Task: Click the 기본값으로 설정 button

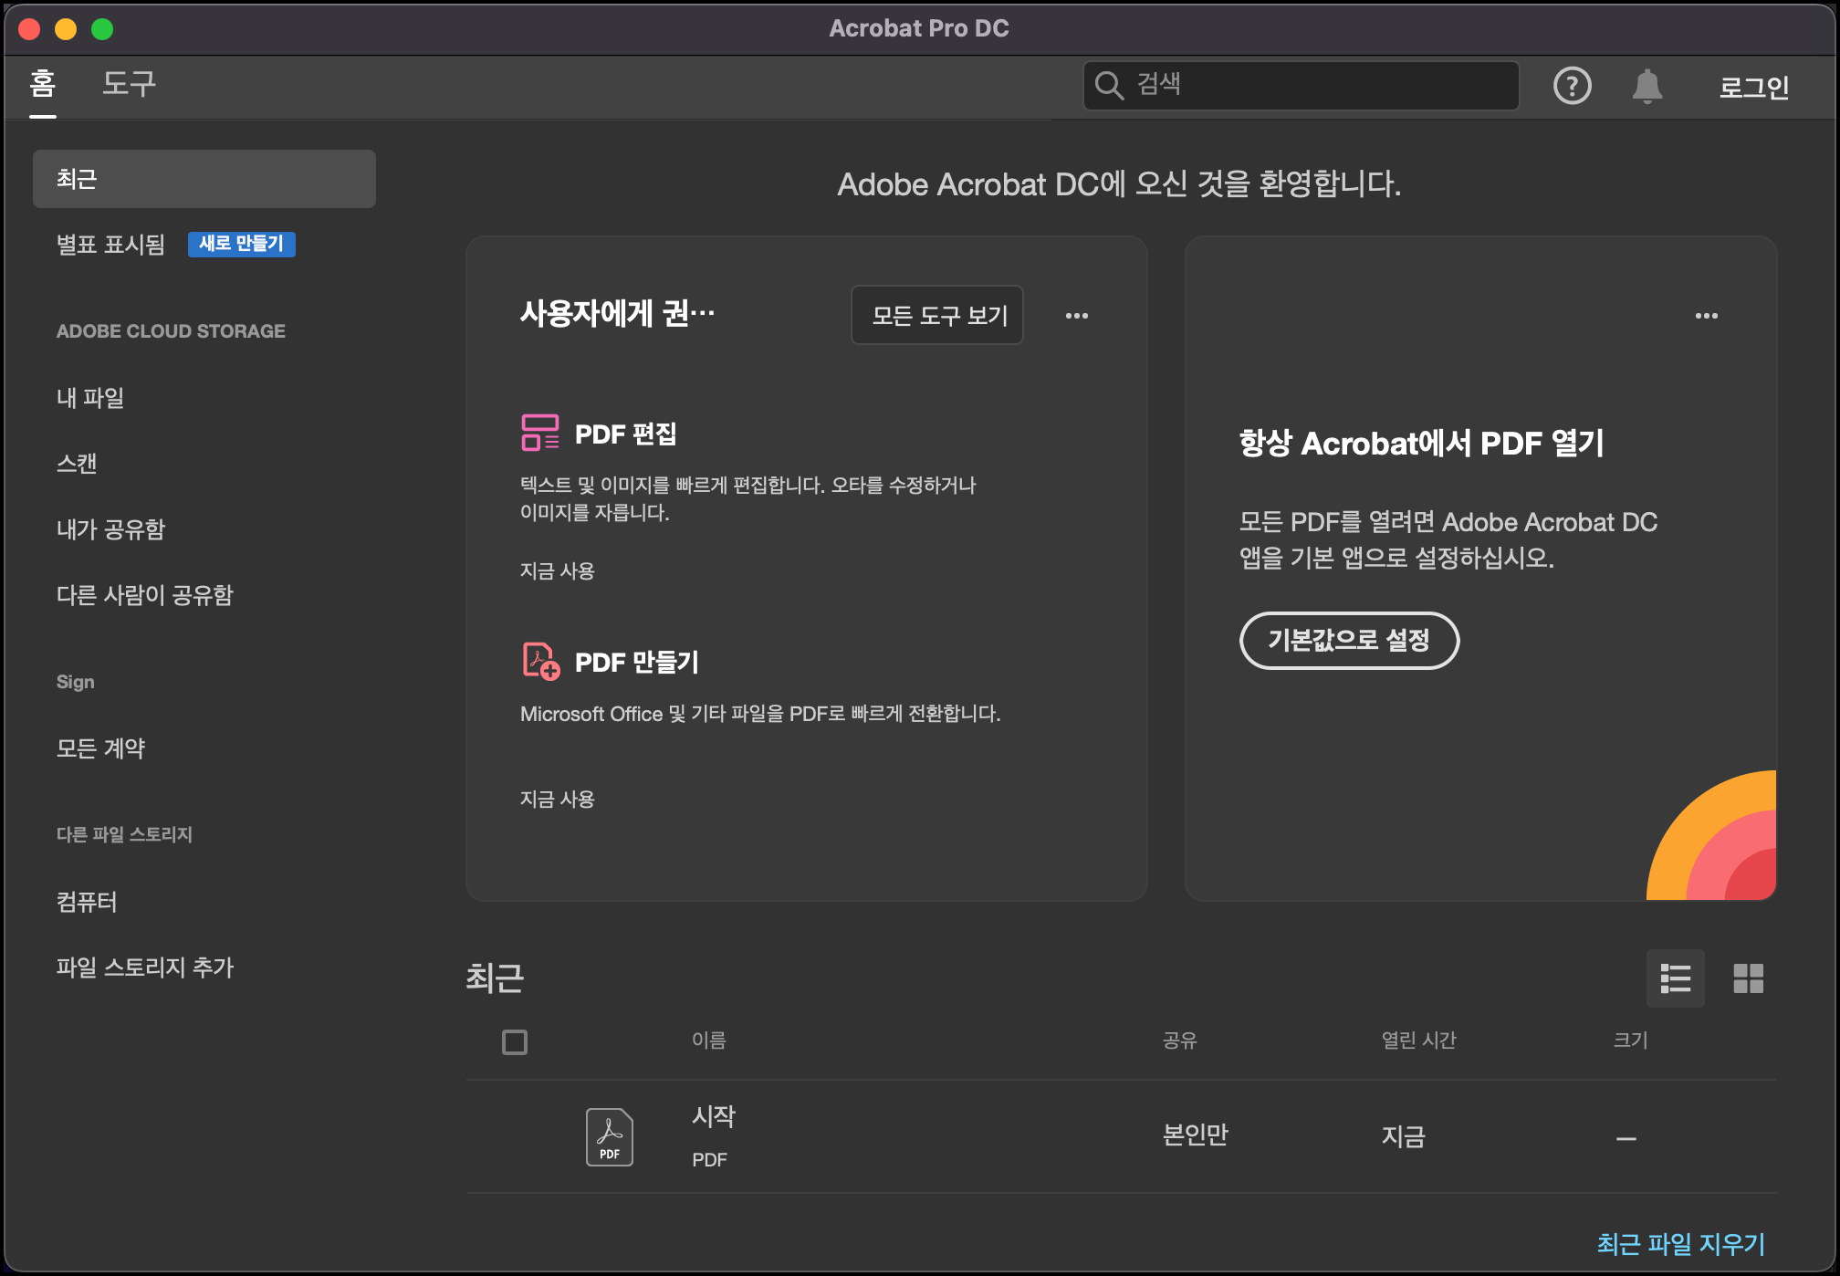Action: point(1349,641)
